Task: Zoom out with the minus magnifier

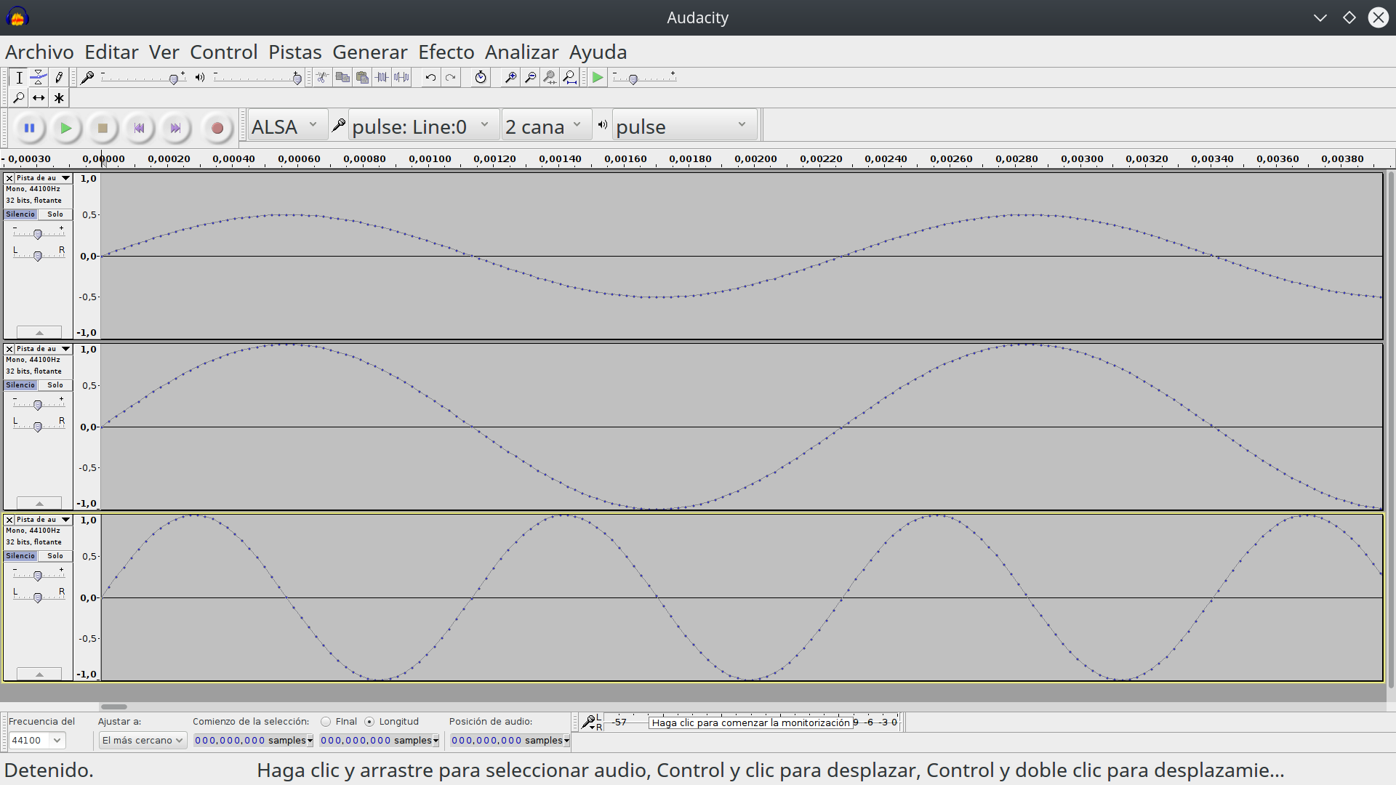Action: (530, 78)
